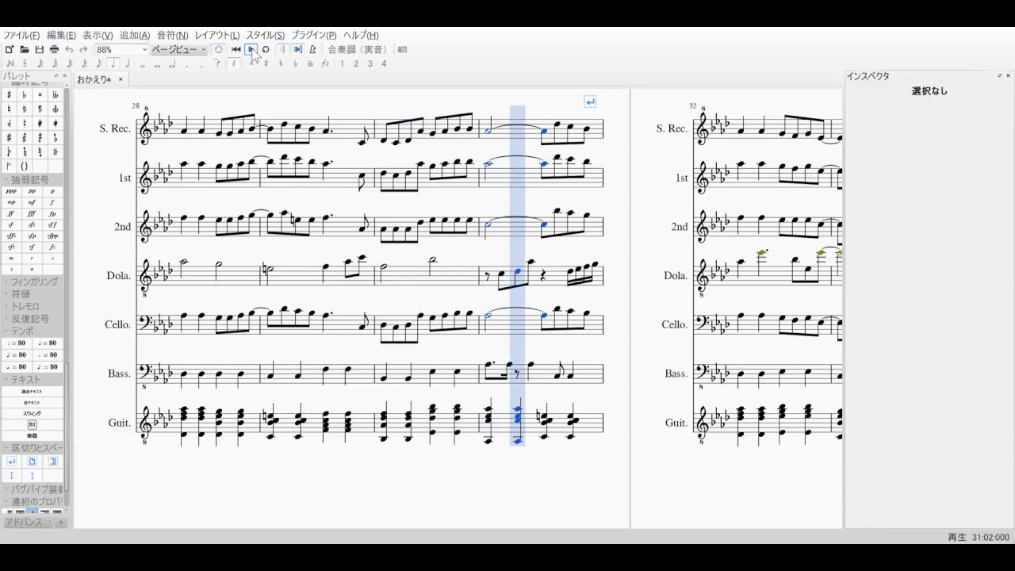
Task: Click the Play button in playback toolbar
Action: pyautogui.click(x=251, y=49)
